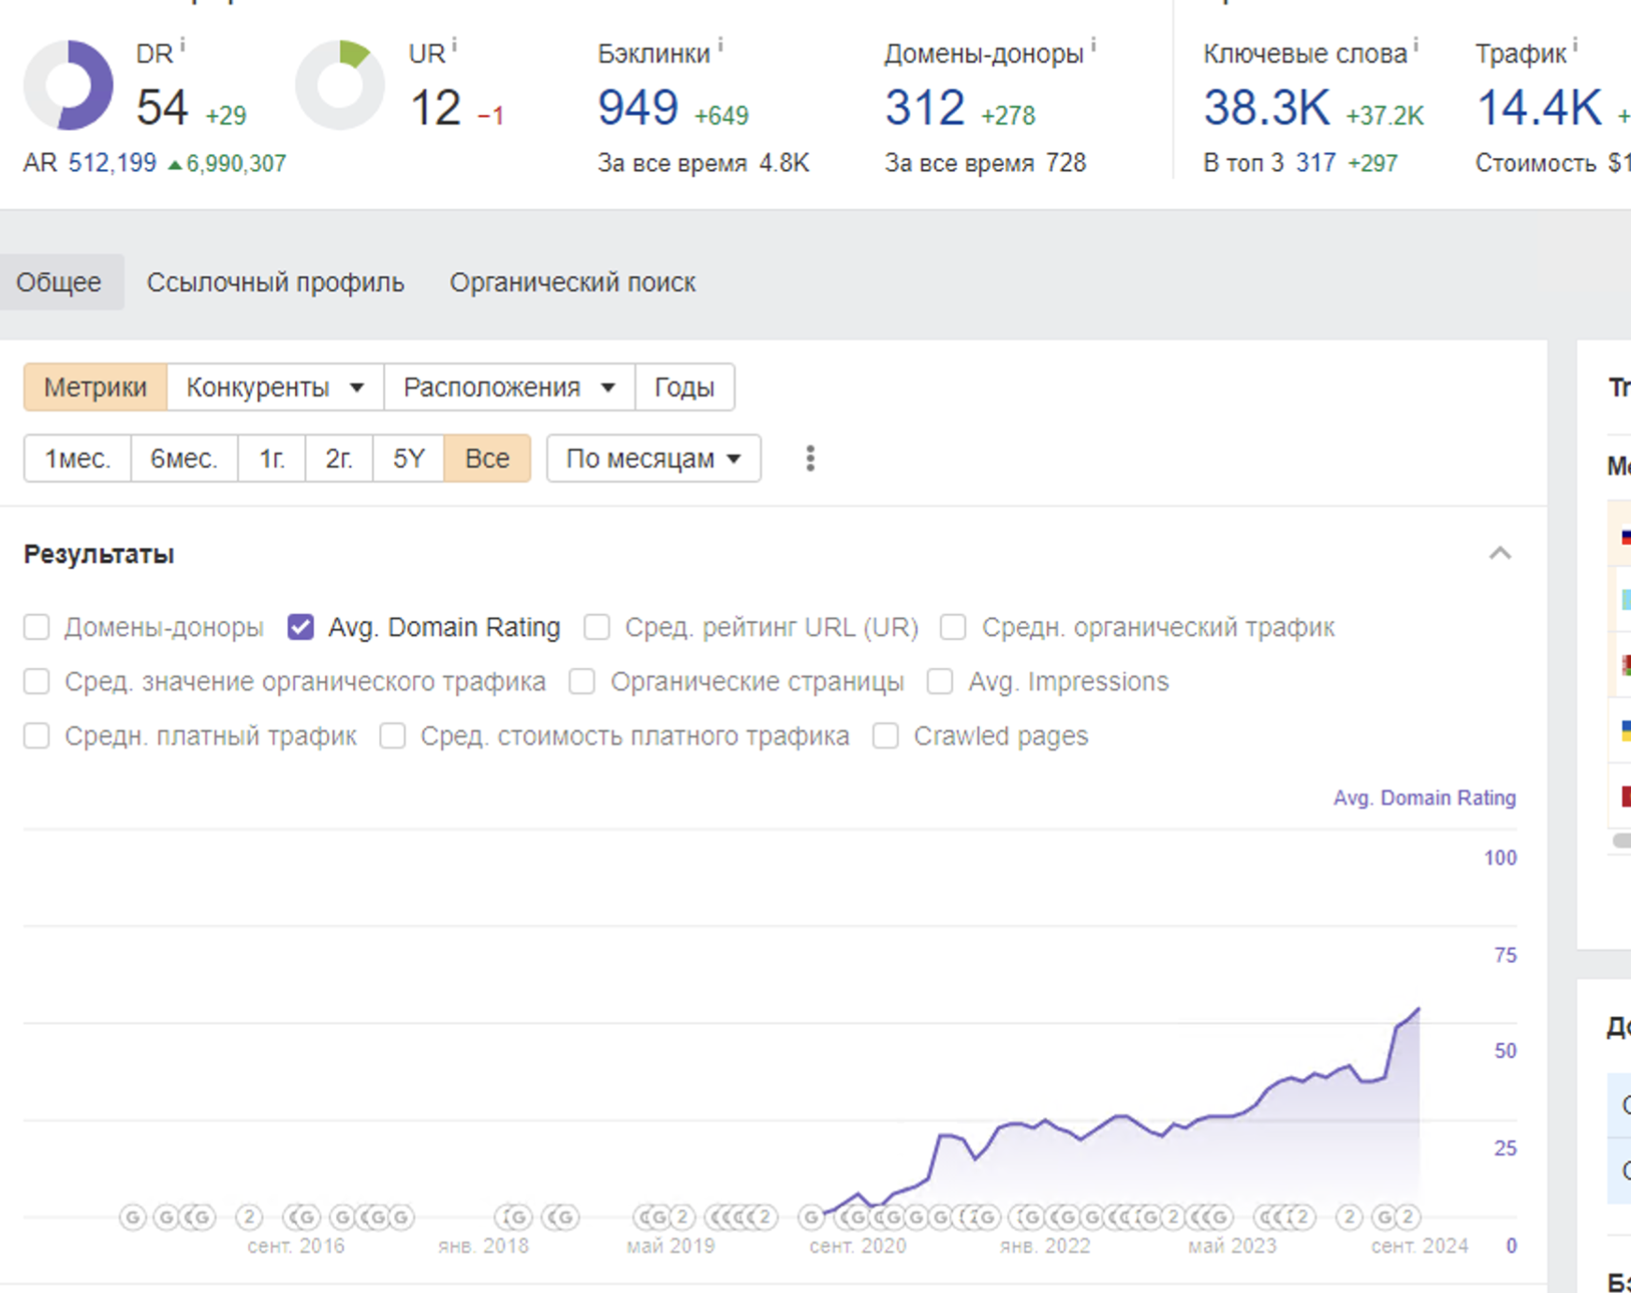Tick the Crawled pages checkbox

coord(886,736)
